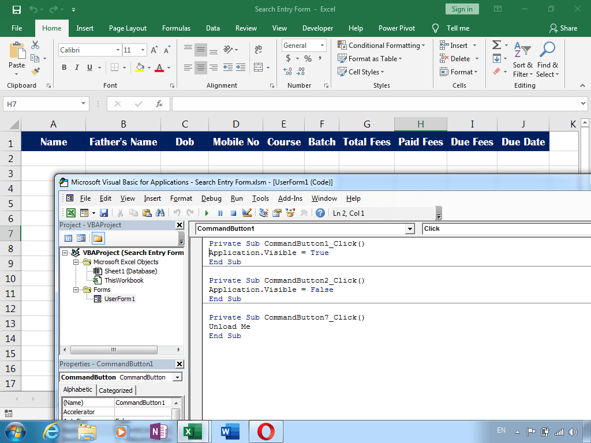Click the VBA Reset stop icon

click(x=233, y=213)
